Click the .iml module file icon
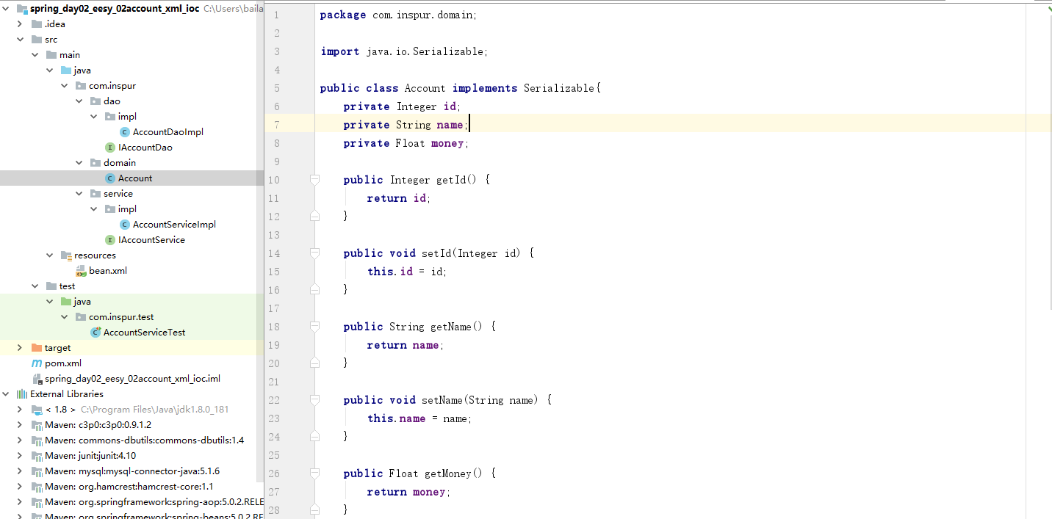1052x519 pixels. [x=37, y=379]
